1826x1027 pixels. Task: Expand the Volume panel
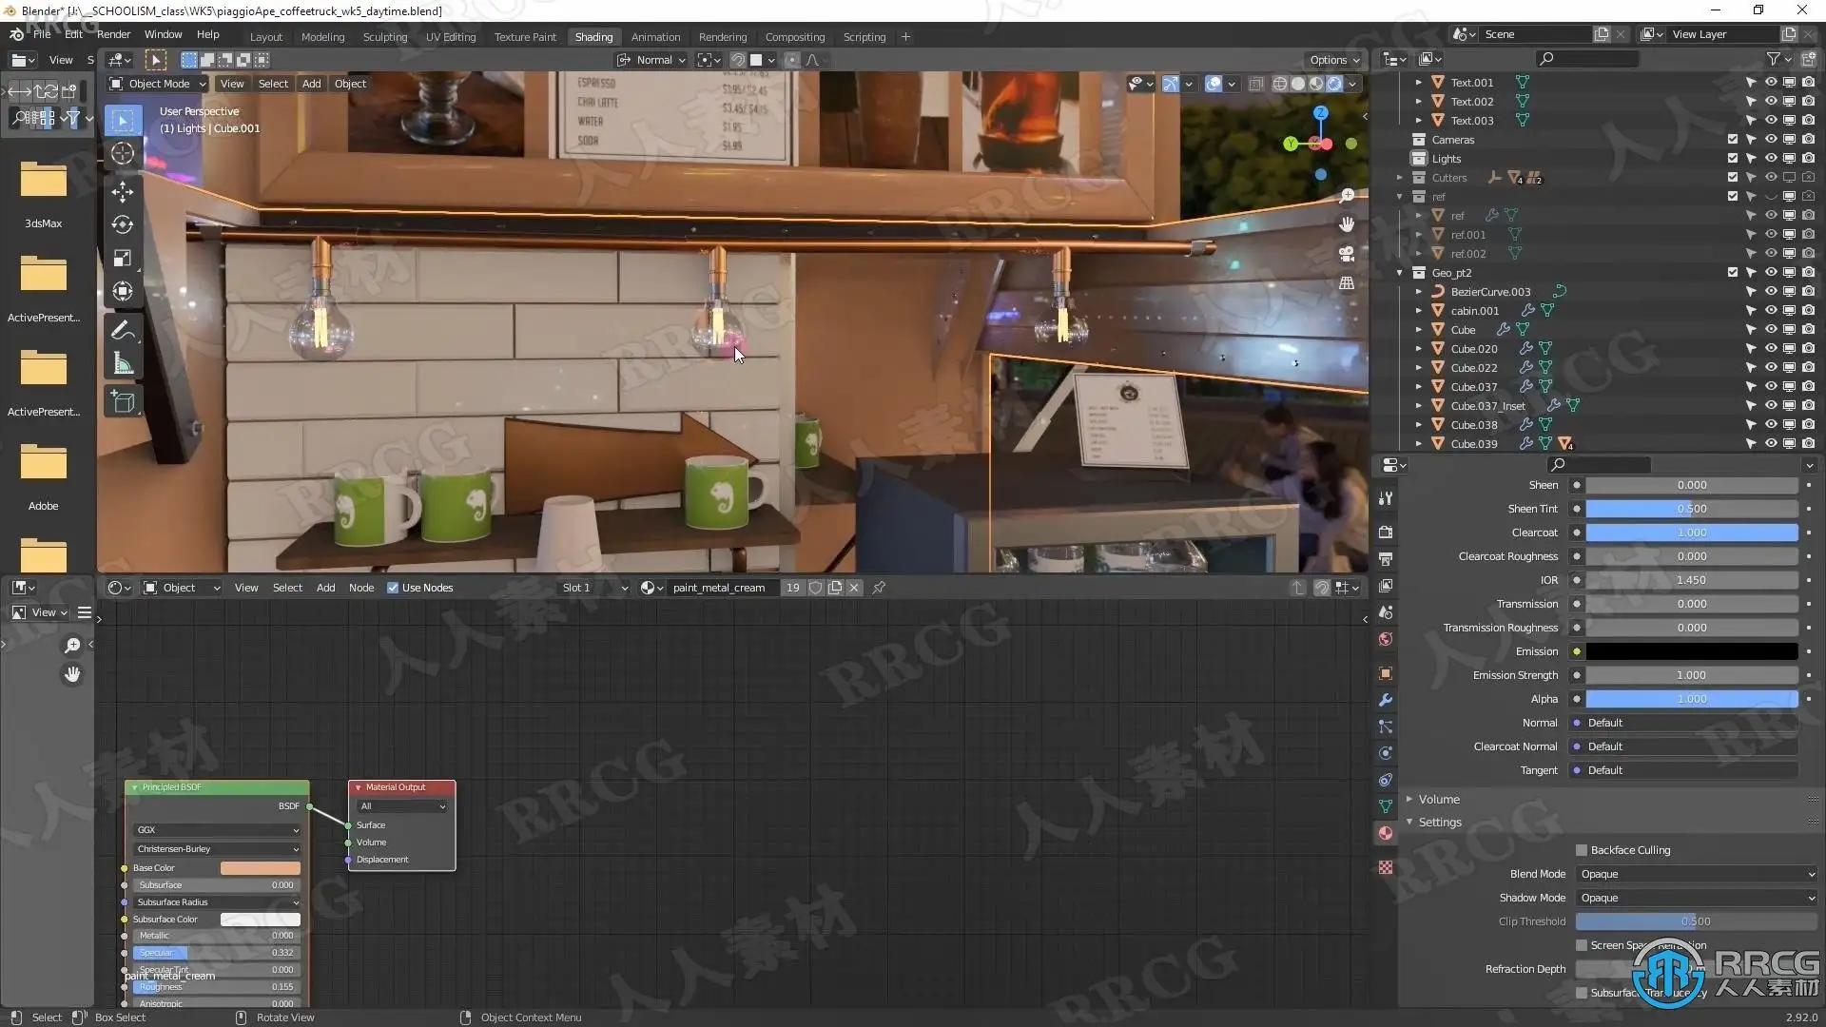click(x=1438, y=800)
